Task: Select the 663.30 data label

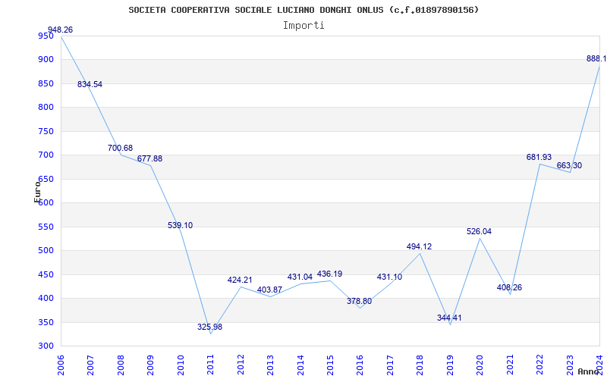Action: click(x=570, y=165)
